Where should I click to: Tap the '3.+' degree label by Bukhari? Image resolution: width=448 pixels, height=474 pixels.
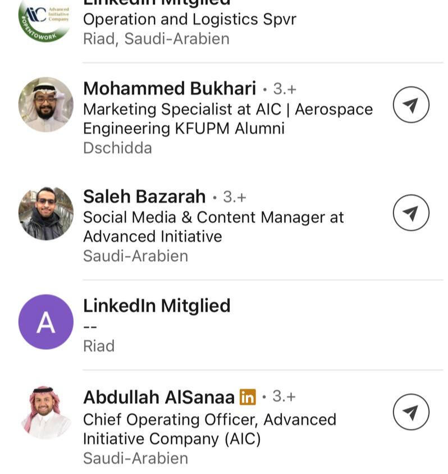[x=285, y=89]
